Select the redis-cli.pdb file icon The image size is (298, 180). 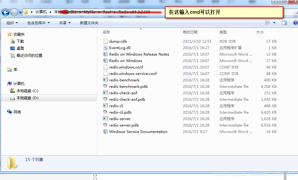coord(105,112)
